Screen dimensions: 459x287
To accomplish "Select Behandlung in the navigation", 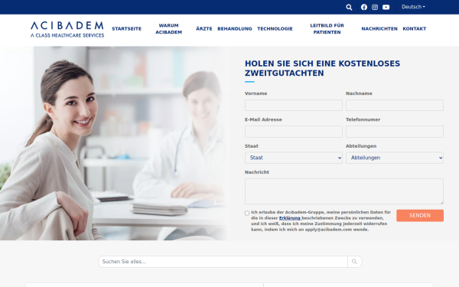I will coord(235,29).
